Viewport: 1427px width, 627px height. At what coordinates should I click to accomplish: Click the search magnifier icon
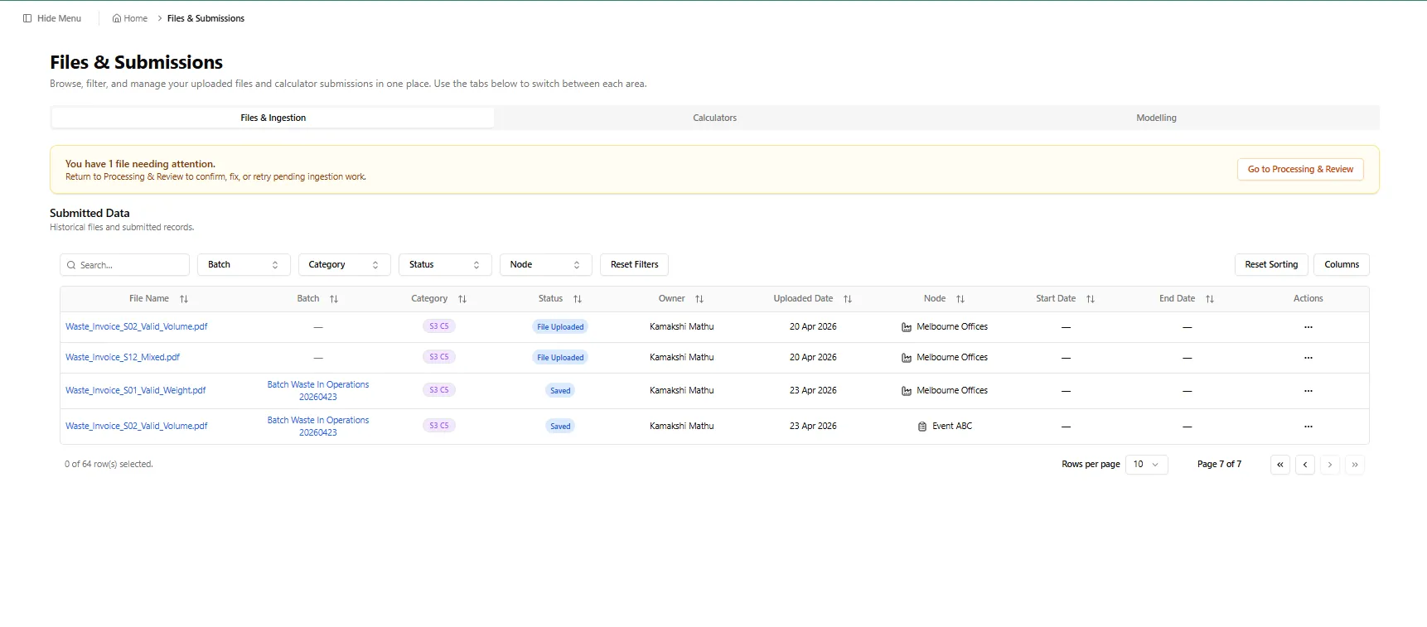point(71,265)
